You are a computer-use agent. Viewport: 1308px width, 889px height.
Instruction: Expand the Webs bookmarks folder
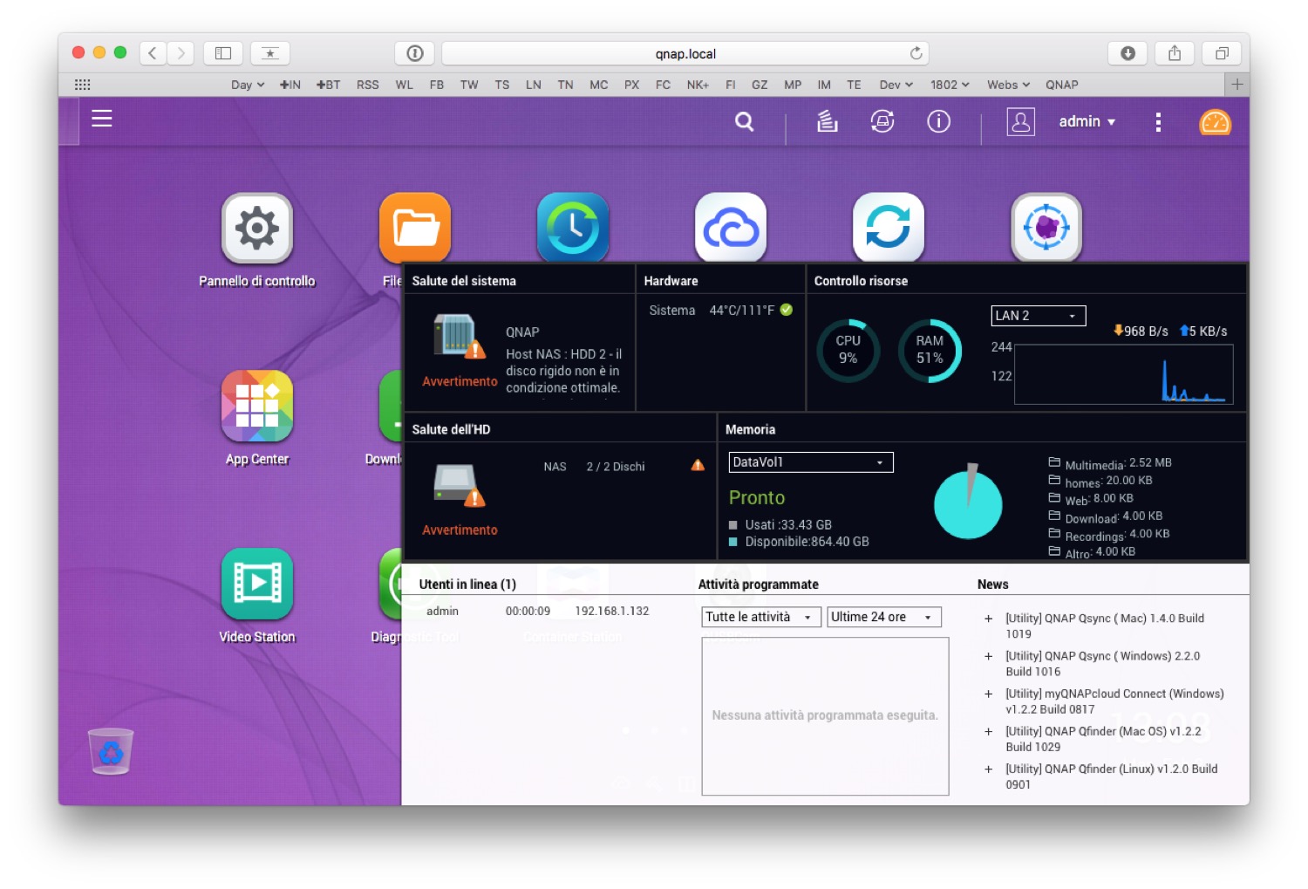coord(1009,85)
